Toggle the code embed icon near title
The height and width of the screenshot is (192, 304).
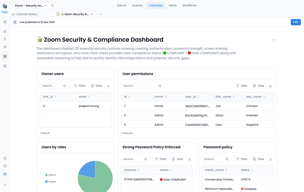point(274,40)
